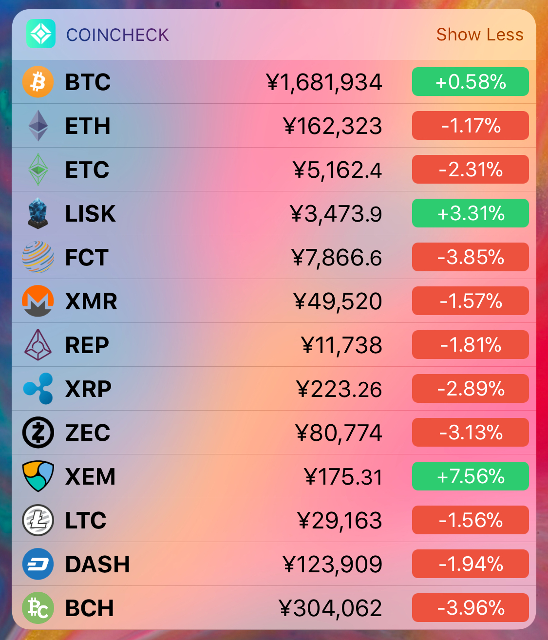Tap the Augur REP triangle icon
Viewport: 548px width, 640px height.
pyautogui.click(x=38, y=345)
